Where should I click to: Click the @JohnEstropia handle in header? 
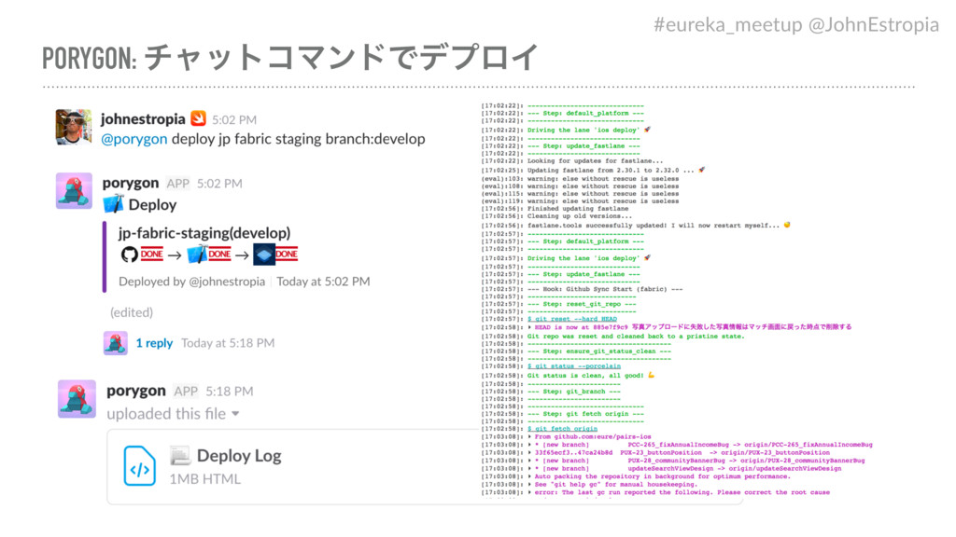coord(874,24)
